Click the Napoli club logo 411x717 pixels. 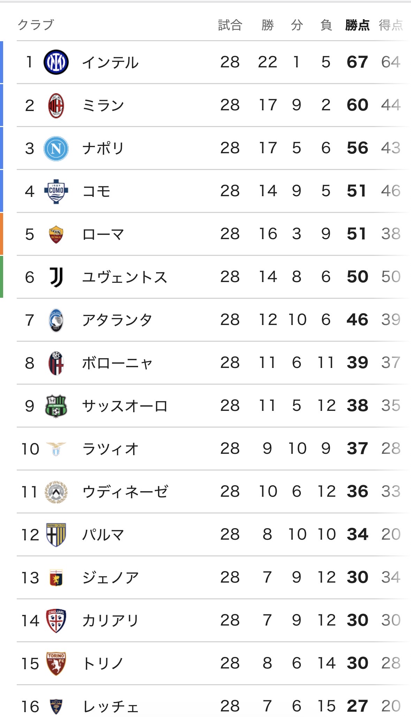pos(56,148)
